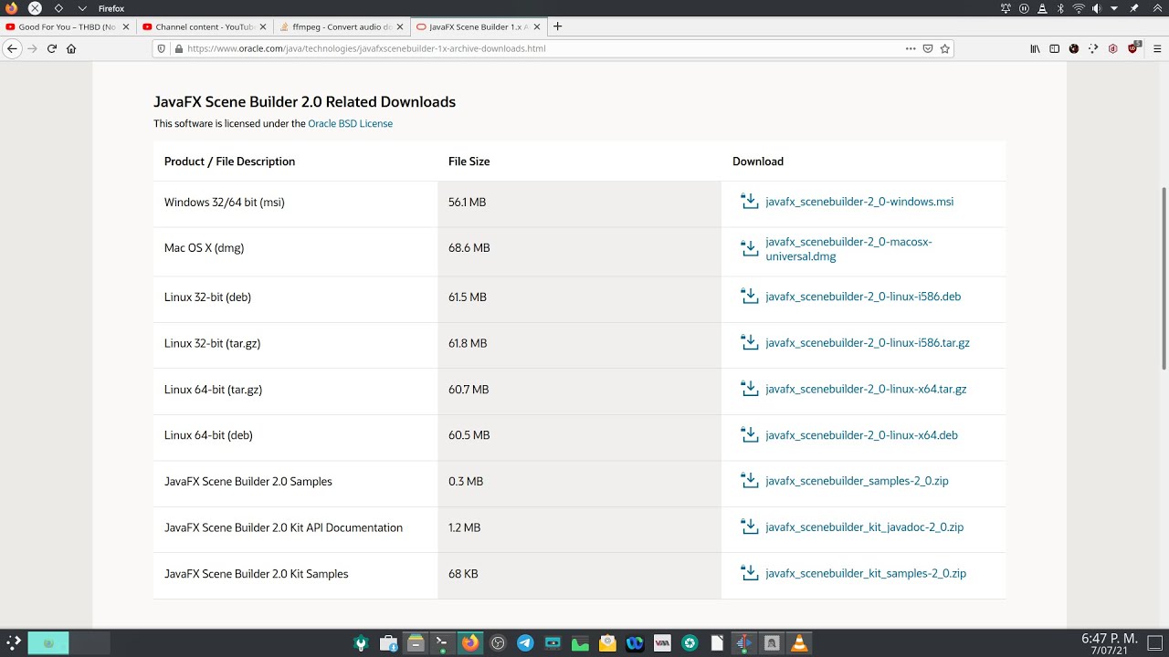
Task: Open volume control in system tray
Action: tap(1096, 8)
